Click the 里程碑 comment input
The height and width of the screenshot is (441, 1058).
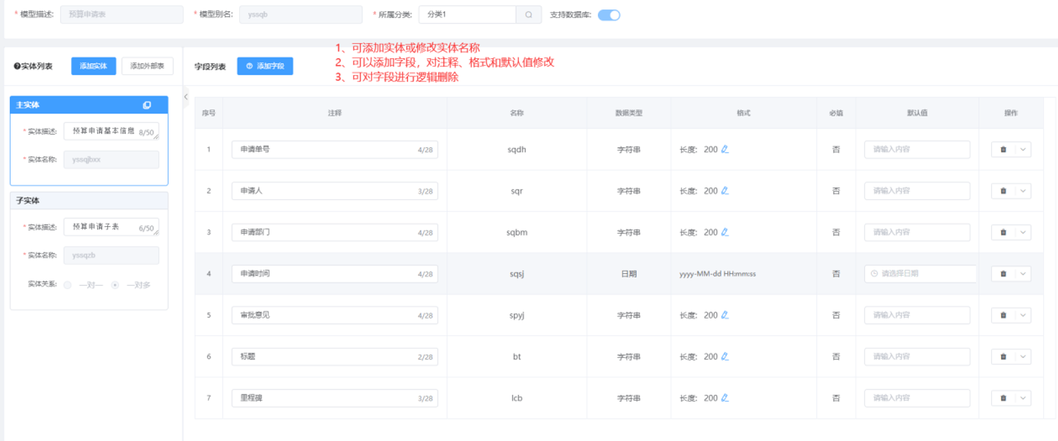pyautogui.click(x=335, y=398)
